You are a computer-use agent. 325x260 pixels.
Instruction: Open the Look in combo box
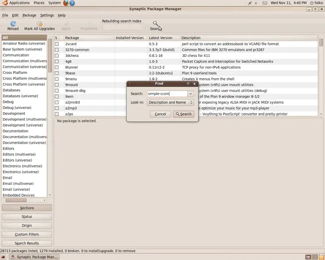point(170,102)
